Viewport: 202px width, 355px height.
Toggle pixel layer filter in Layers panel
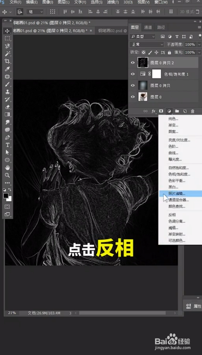coord(163,37)
